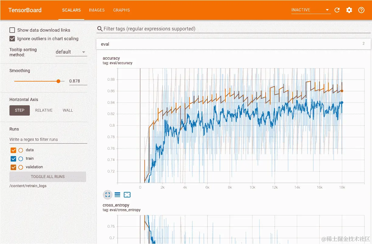Click the TensorBoard logo title

click(x=25, y=10)
